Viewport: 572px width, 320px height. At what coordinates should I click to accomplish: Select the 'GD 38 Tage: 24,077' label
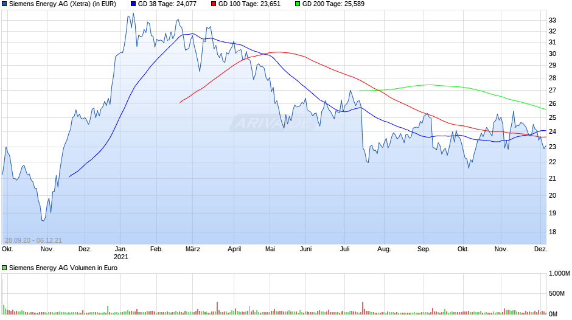click(167, 4)
